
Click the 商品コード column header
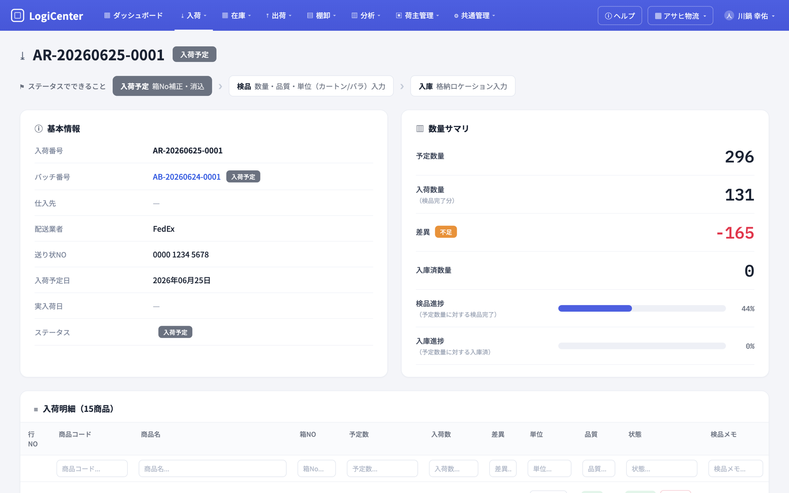[75, 434]
